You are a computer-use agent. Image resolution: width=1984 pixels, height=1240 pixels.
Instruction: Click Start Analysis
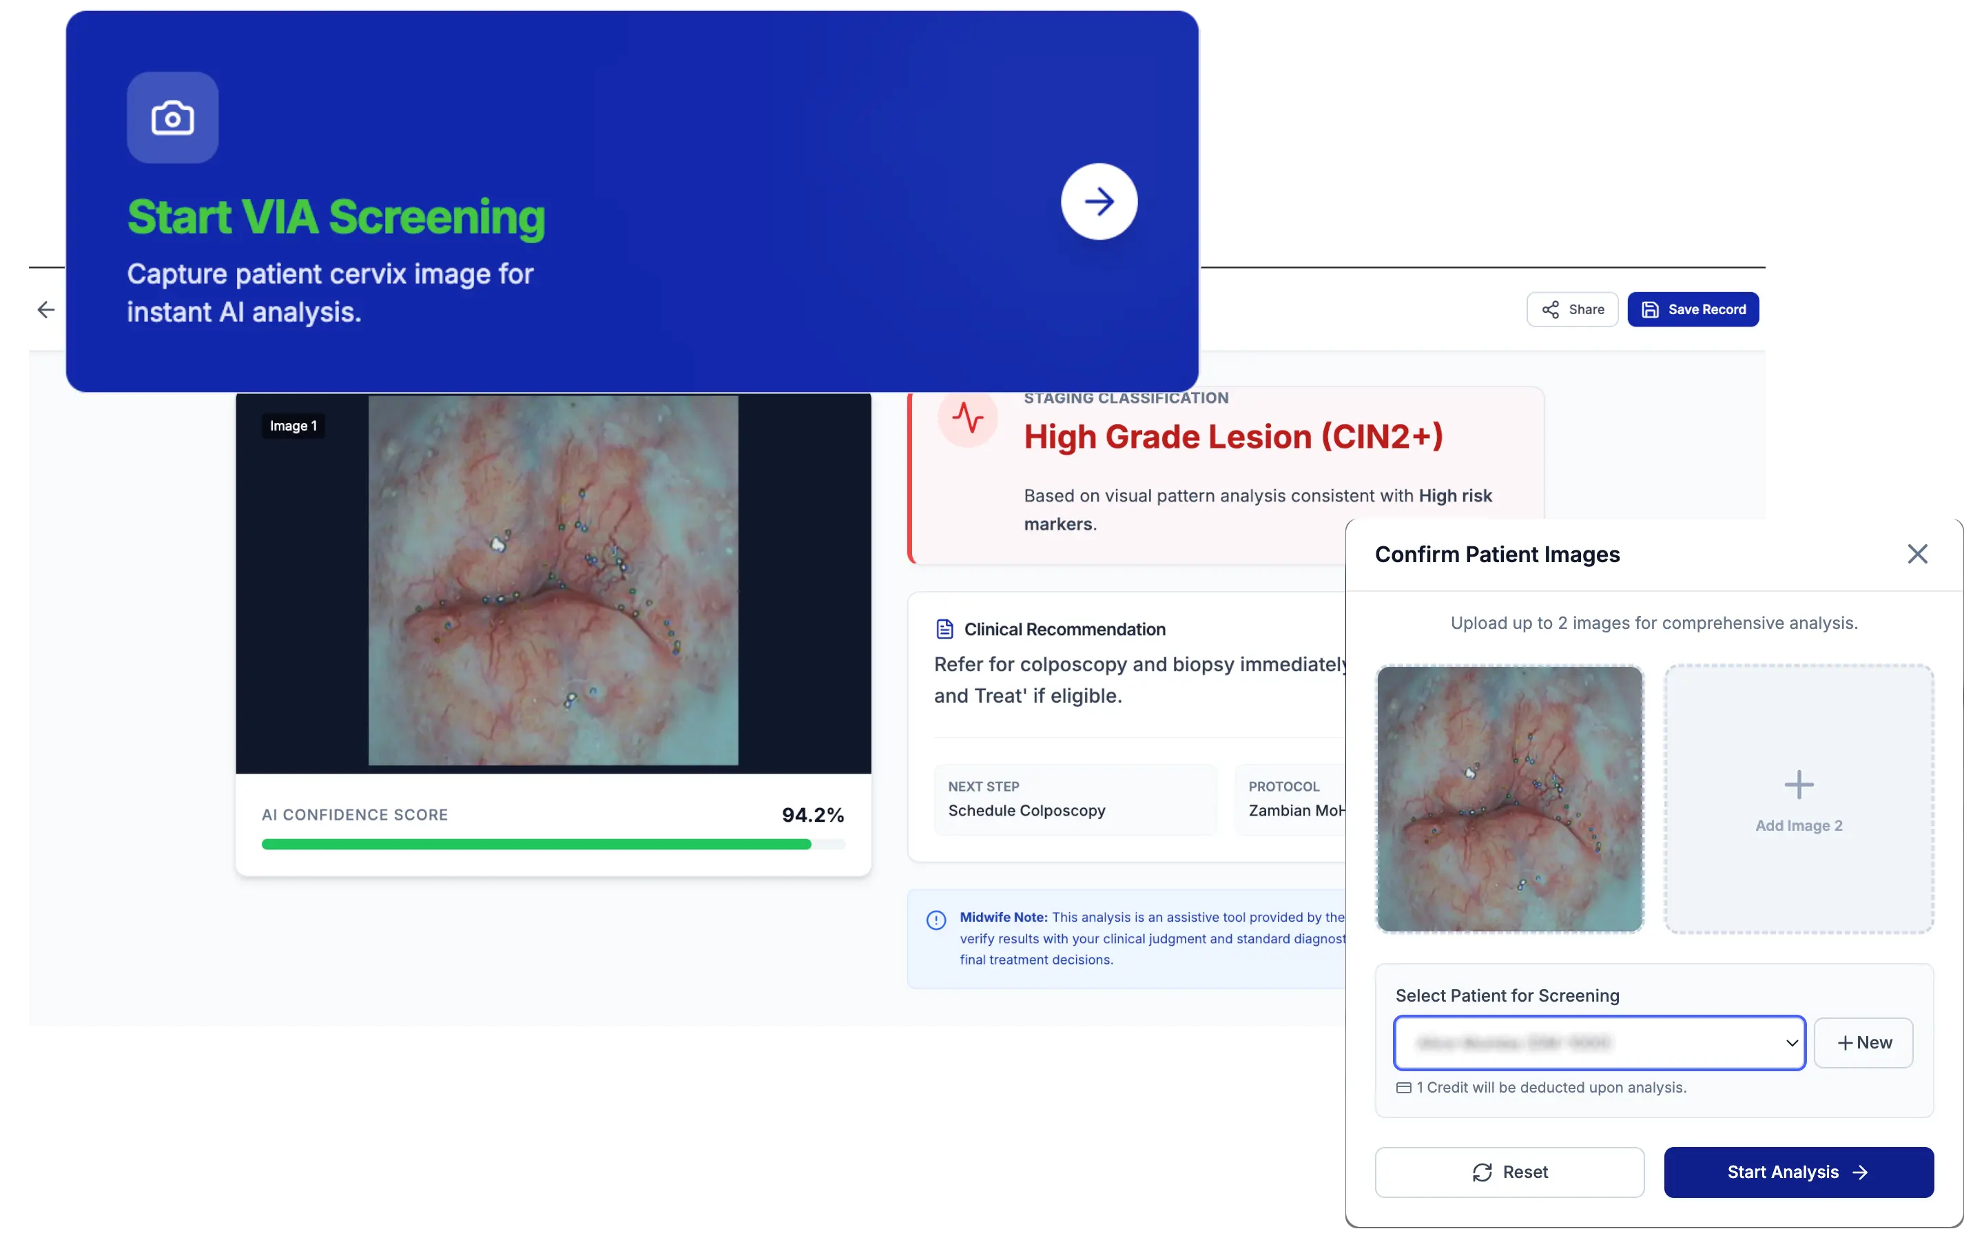(1798, 1172)
